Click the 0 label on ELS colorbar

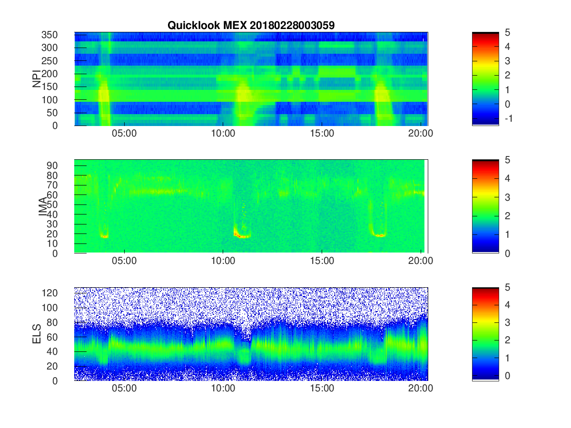507,376
